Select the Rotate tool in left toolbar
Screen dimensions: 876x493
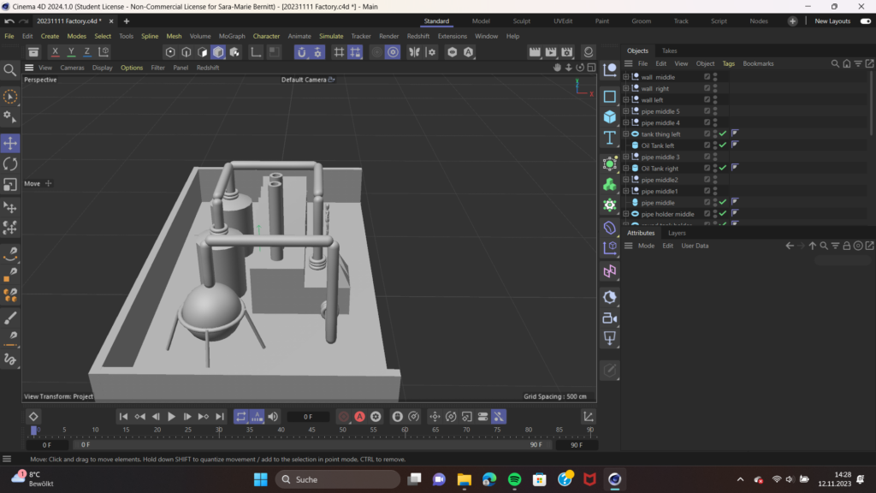tap(10, 163)
